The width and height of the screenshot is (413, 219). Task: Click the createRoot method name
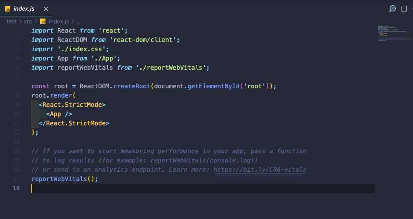point(131,86)
